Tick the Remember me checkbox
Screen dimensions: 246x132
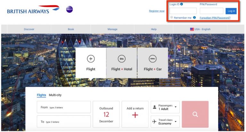pyautogui.click(x=172, y=17)
